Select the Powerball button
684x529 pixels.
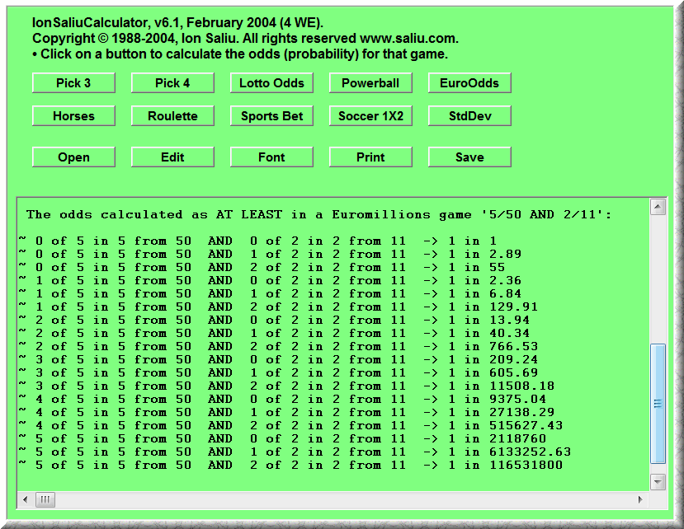370,82
